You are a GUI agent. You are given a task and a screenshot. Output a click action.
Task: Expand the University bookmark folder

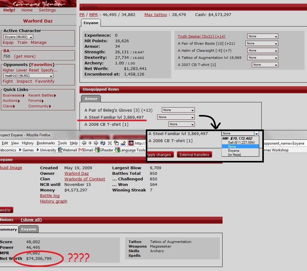pos(47,150)
